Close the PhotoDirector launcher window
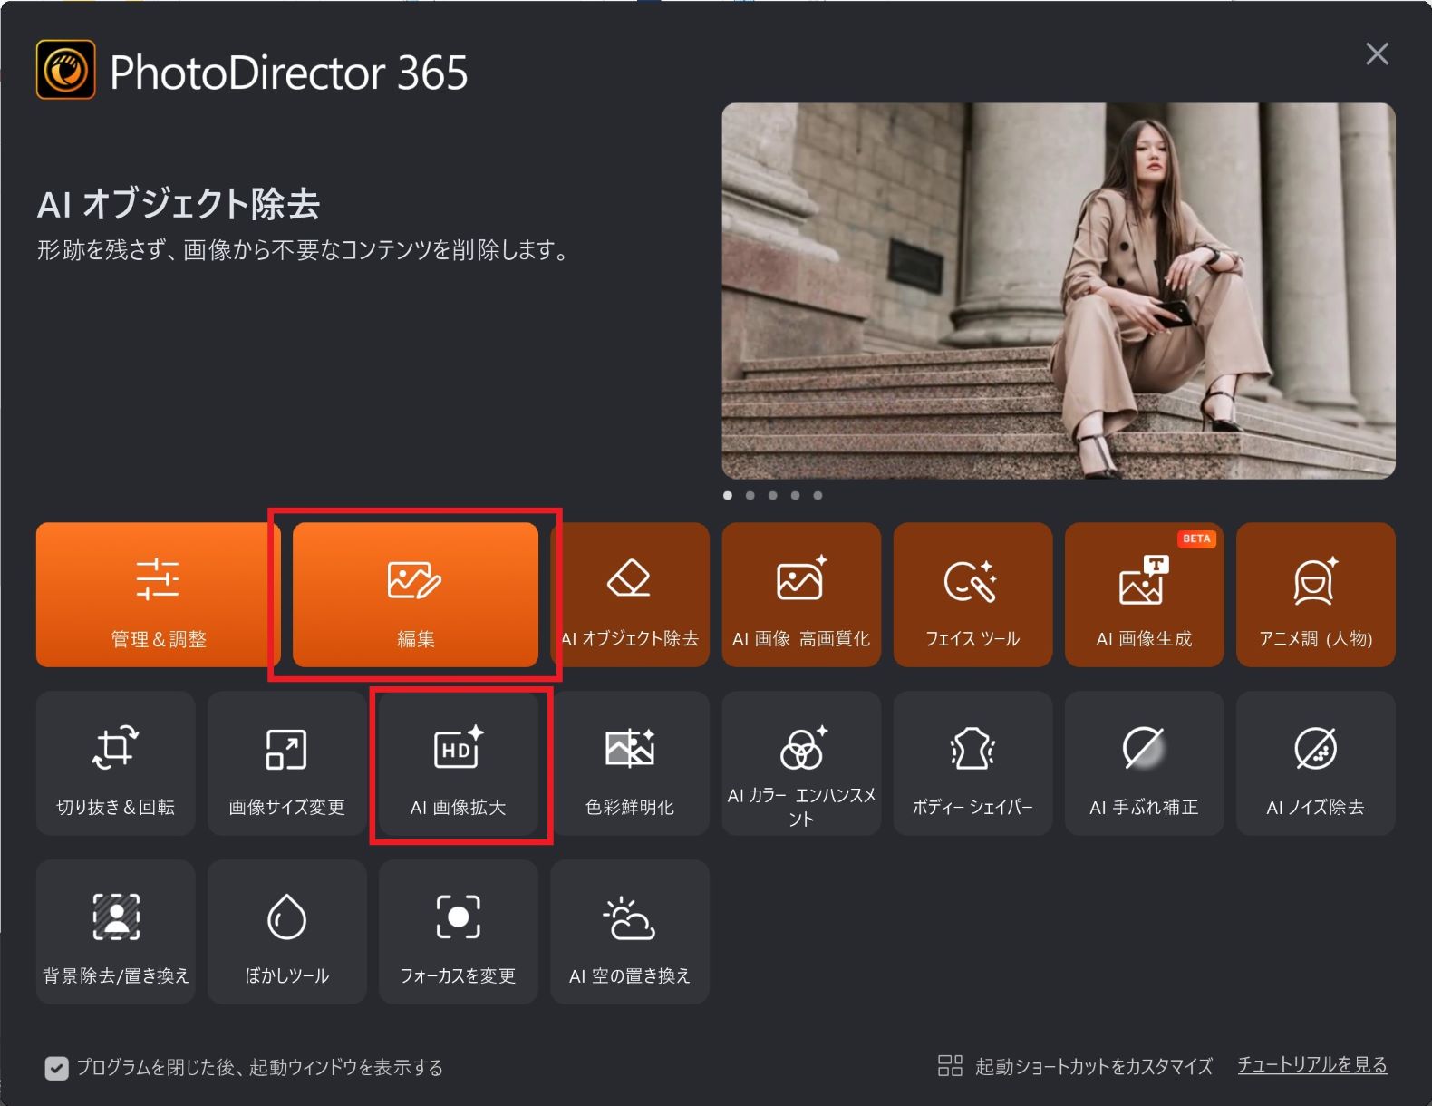Image resolution: width=1432 pixels, height=1106 pixels. click(x=1378, y=54)
